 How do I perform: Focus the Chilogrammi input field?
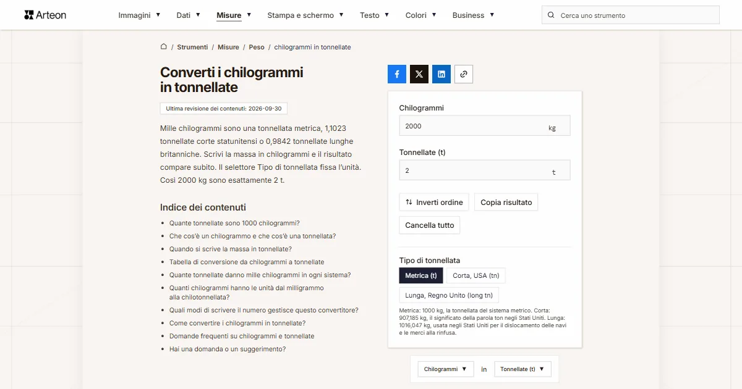pos(485,126)
